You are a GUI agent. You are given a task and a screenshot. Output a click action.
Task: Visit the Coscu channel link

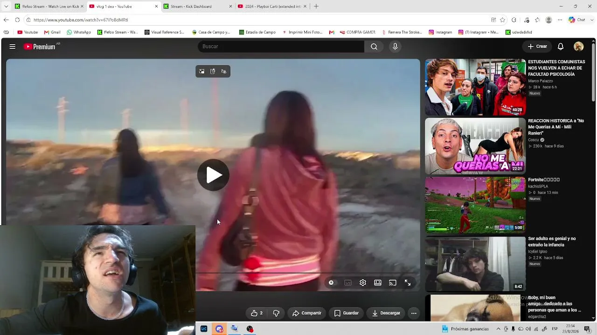534,140
